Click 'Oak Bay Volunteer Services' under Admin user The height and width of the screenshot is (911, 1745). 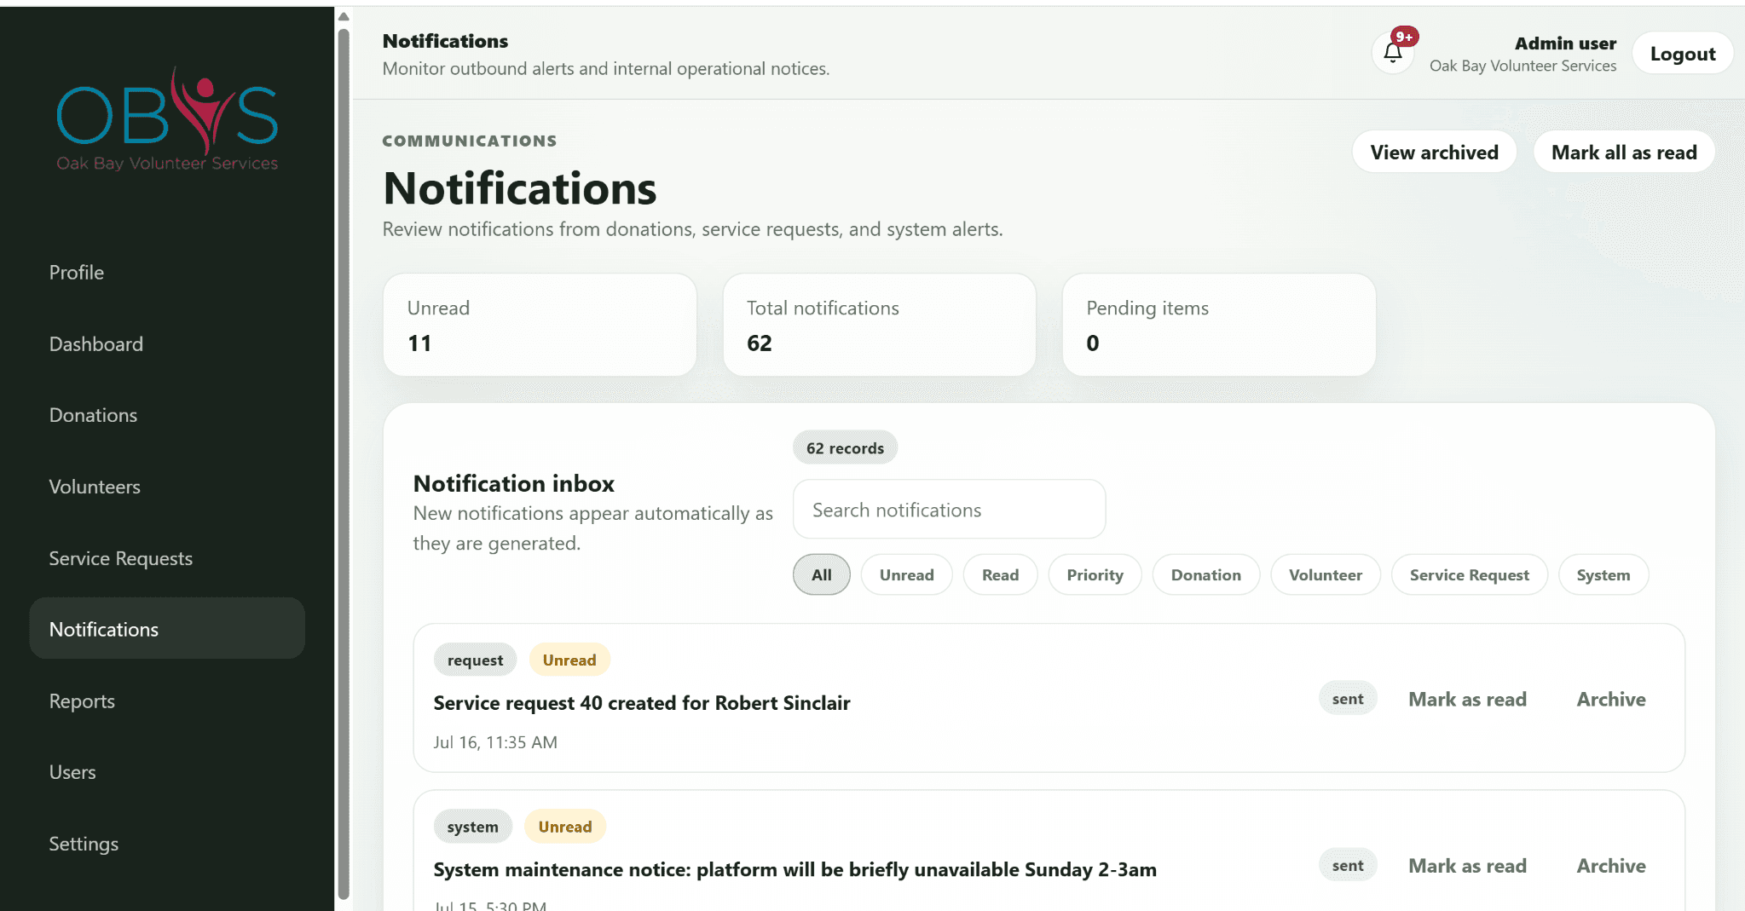pyautogui.click(x=1523, y=66)
